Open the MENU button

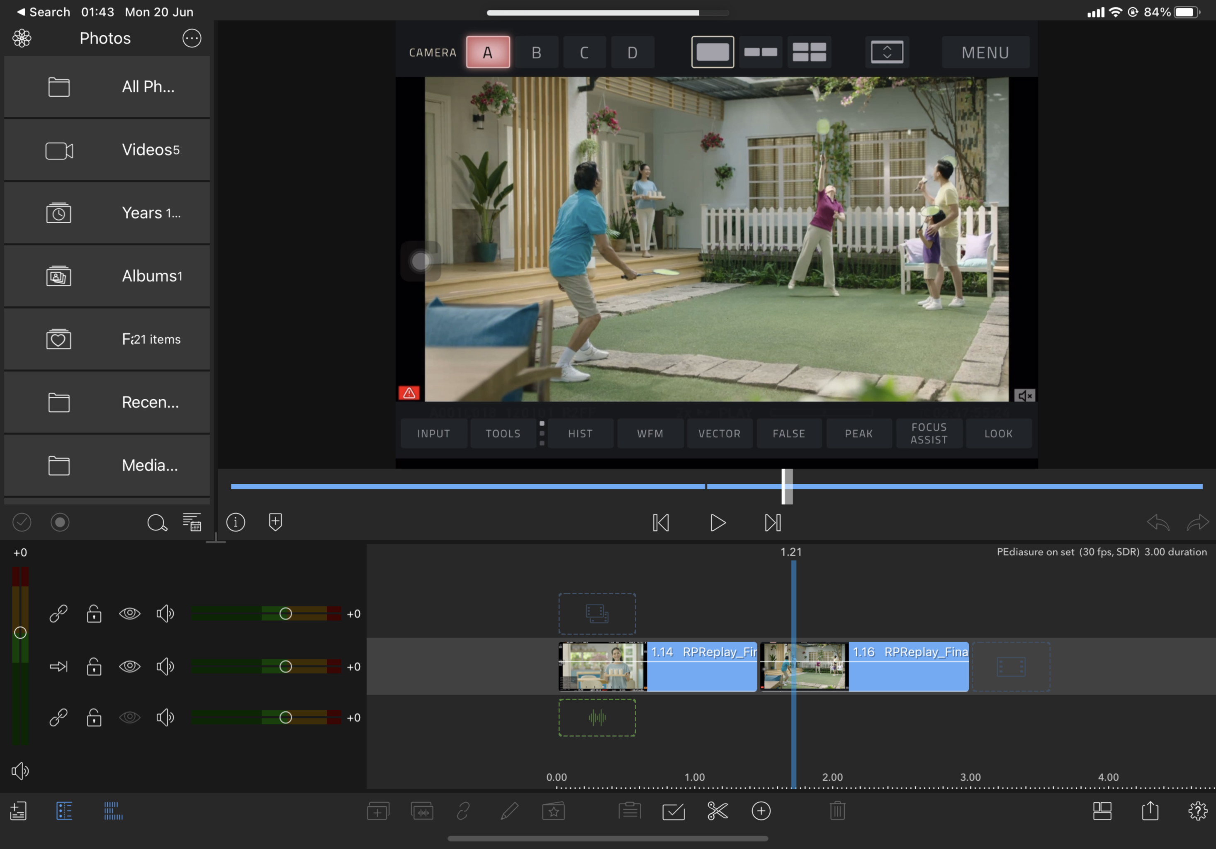tap(985, 52)
